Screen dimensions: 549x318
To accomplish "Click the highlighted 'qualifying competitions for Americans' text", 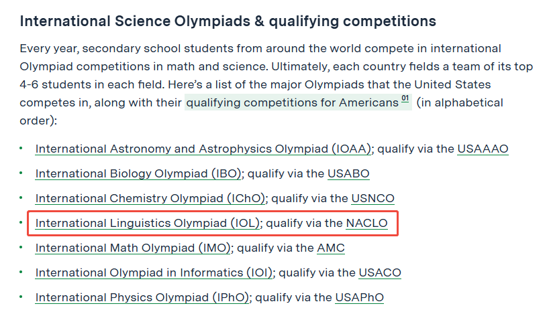I will [293, 102].
